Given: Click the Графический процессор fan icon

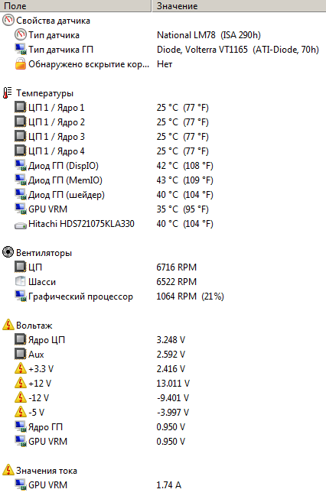Looking at the screenshot, I should [21, 296].
